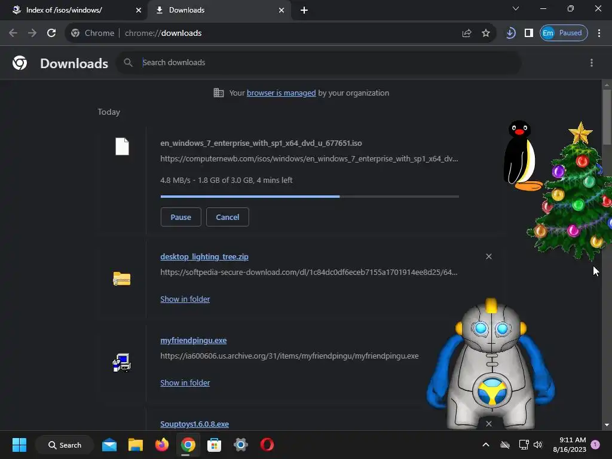Open the notification badge in taskbar
The width and height of the screenshot is (612, 459).
tap(595, 445)
